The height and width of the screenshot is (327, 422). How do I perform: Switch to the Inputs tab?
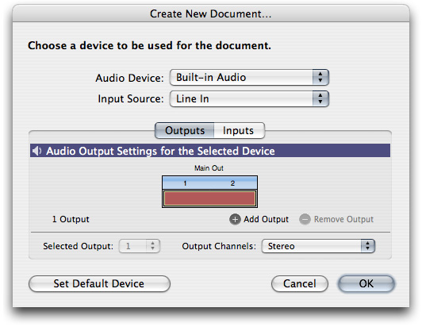coord(240,131)
